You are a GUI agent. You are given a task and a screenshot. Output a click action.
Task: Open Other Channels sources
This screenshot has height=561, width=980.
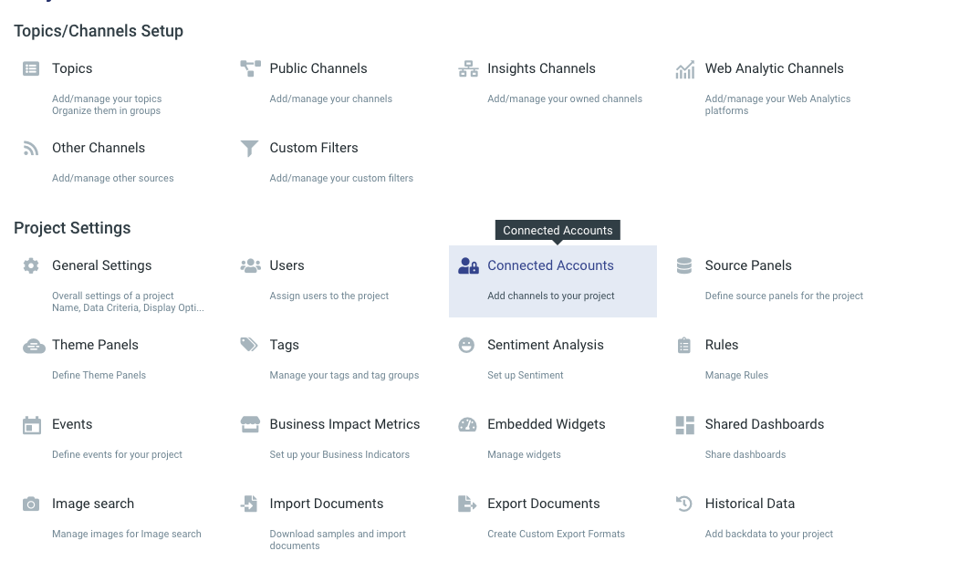pyautogui.click(x=99, y=148)
